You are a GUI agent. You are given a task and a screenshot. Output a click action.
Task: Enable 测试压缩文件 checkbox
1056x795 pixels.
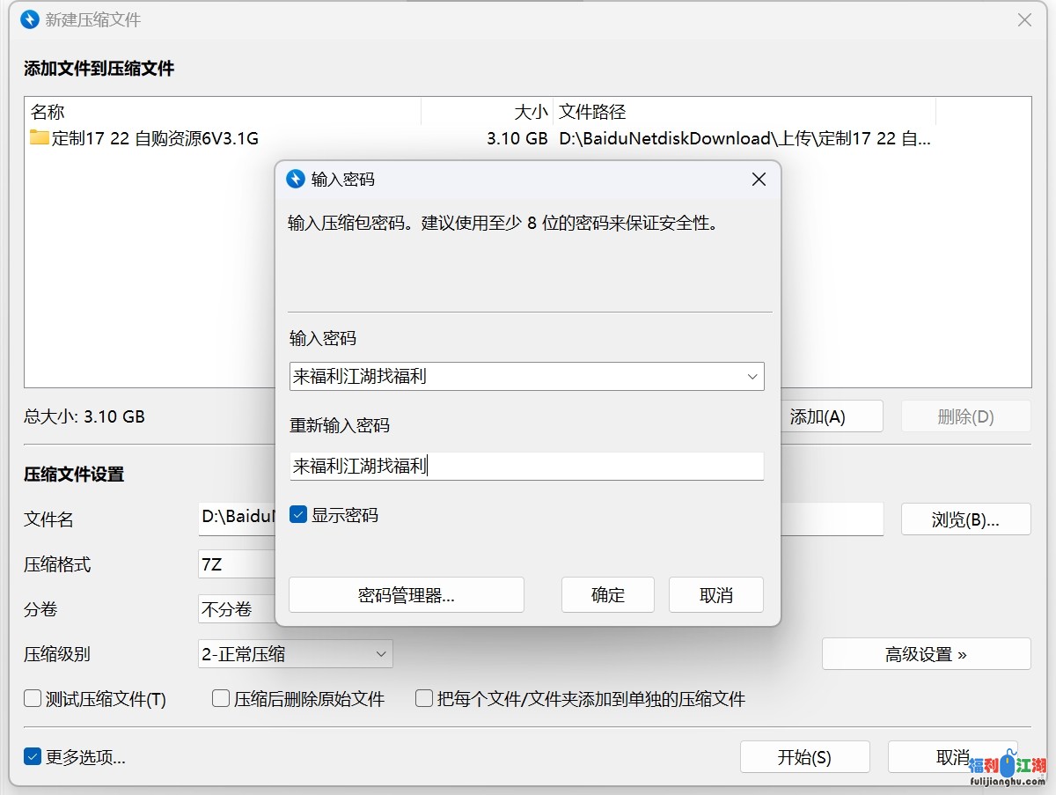click(33, 699)
